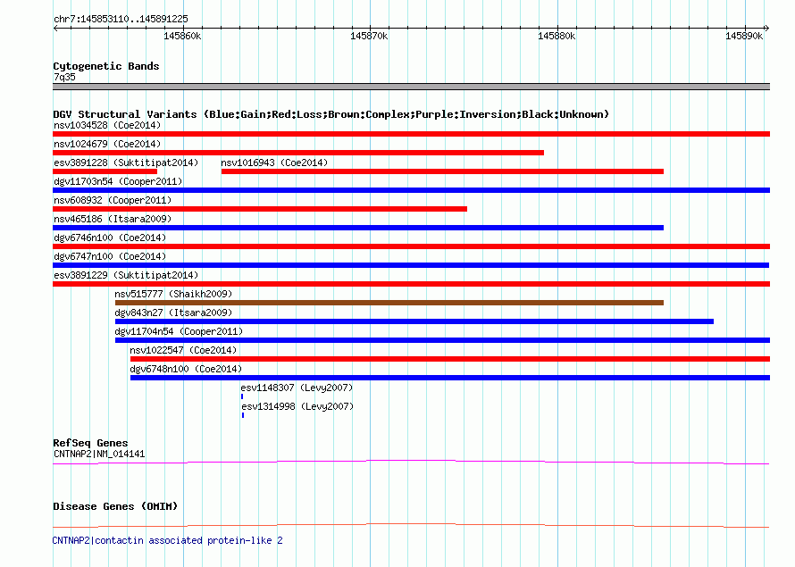Viewport: 795px width, 567px height.
Task: Open the nsv515777 (Shaikh2009) label
Action: click(x=173, y=294)
